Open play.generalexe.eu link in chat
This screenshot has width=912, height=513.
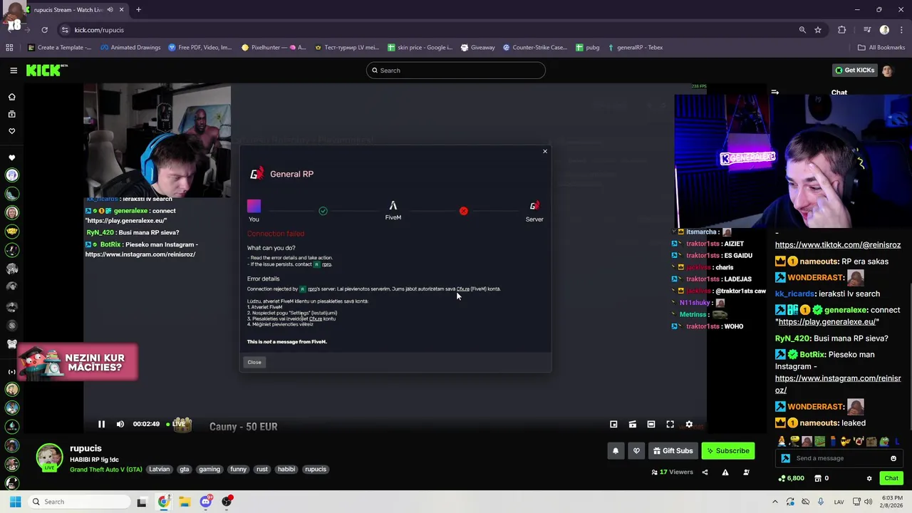point(828,322)
